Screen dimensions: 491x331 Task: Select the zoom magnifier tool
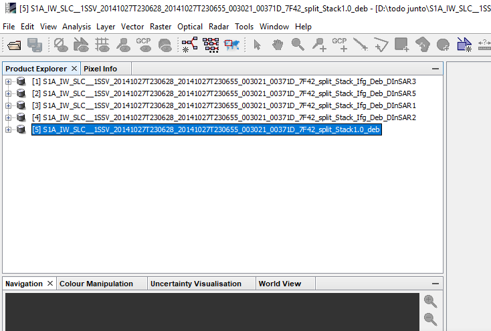coord(298,45)
